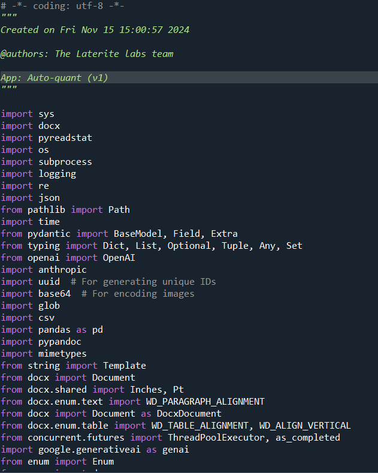
Task: Click the 'Created on Fri Nov 15' line
Action: pos(95,30)
